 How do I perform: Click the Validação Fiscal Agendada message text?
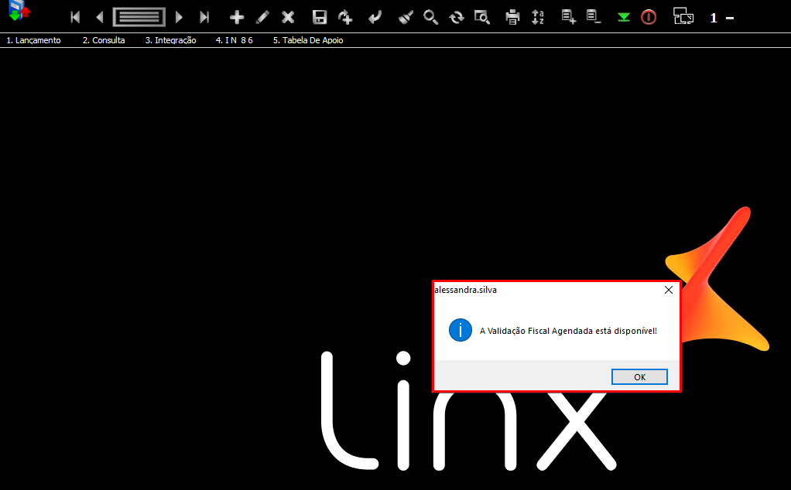tap(568, 331)
